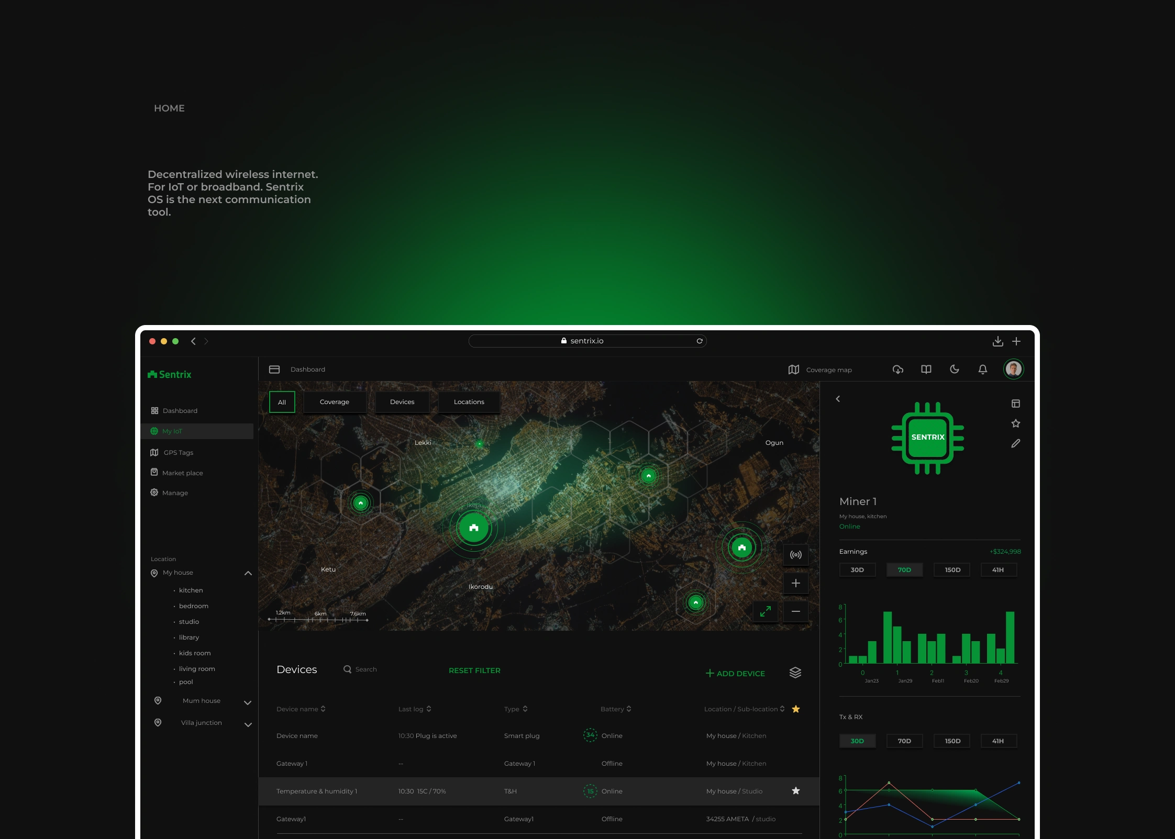Open the user profile avatar
Screen dimensions: 1175x839
[1013, 369]
